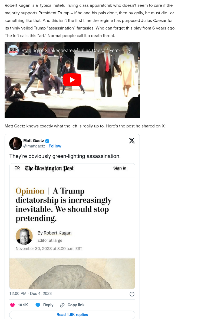Open the video's three-dot options menu
198x319 pixels.
tap(130, 50)
